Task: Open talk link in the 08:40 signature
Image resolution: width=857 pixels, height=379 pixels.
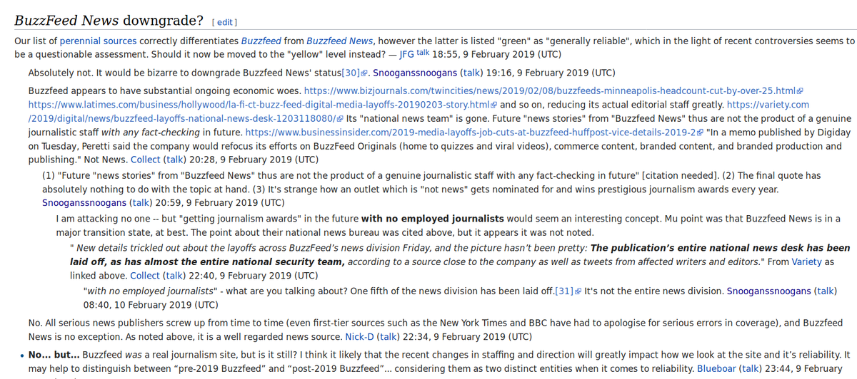Action: pyautogui.click(x=826, y=291)
